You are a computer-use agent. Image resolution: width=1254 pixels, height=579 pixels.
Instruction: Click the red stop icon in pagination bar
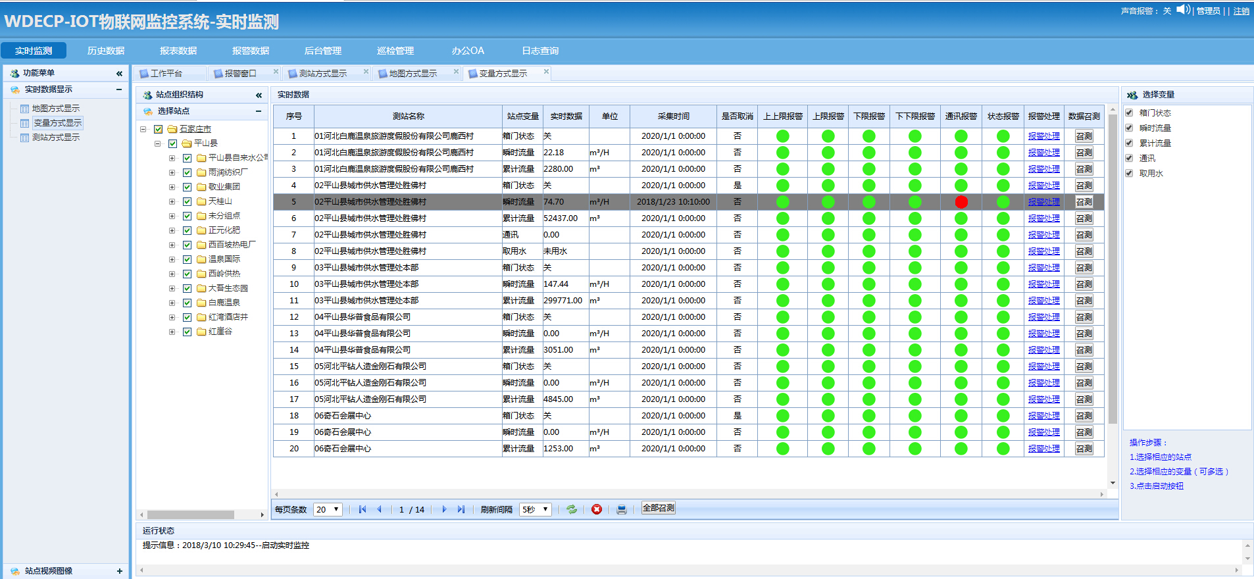pyautogui.click(x=597, y=509)
